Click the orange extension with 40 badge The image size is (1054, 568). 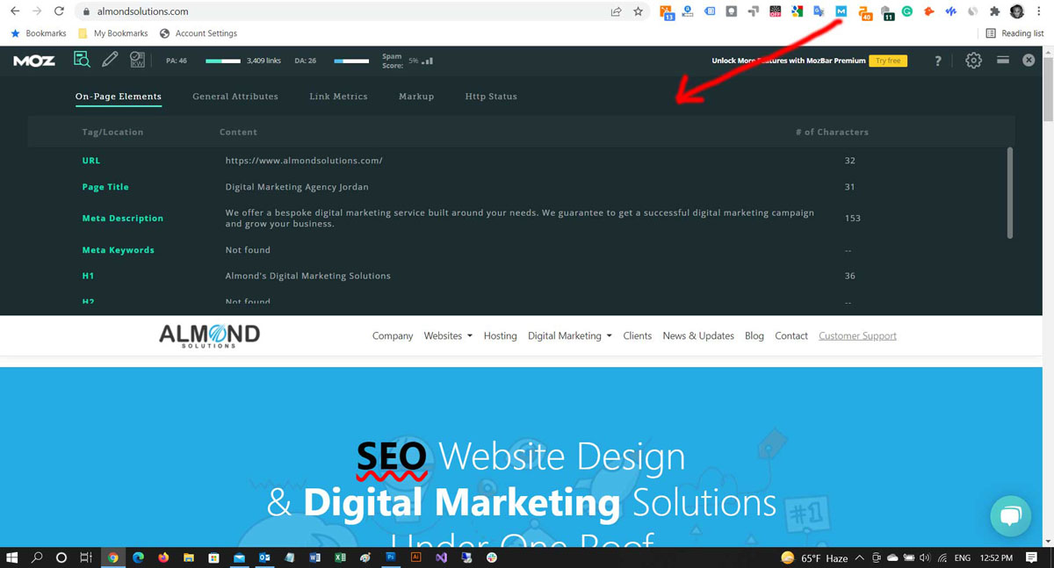tap(864, 12)
